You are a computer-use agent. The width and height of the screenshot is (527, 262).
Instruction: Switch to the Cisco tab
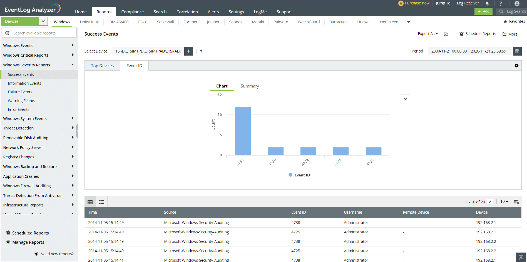143,22
